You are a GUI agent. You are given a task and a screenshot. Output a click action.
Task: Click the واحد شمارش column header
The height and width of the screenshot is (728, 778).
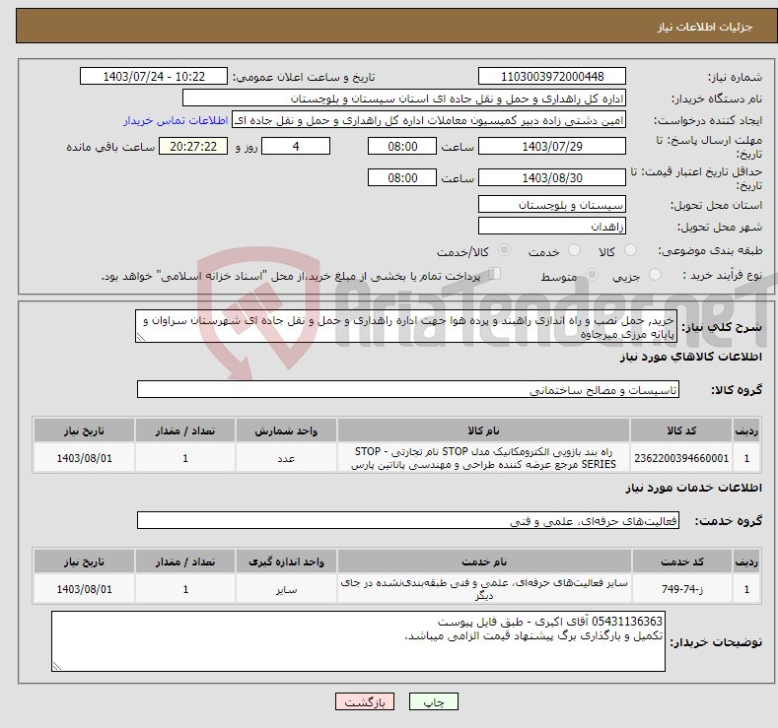[x=286, y=430]
